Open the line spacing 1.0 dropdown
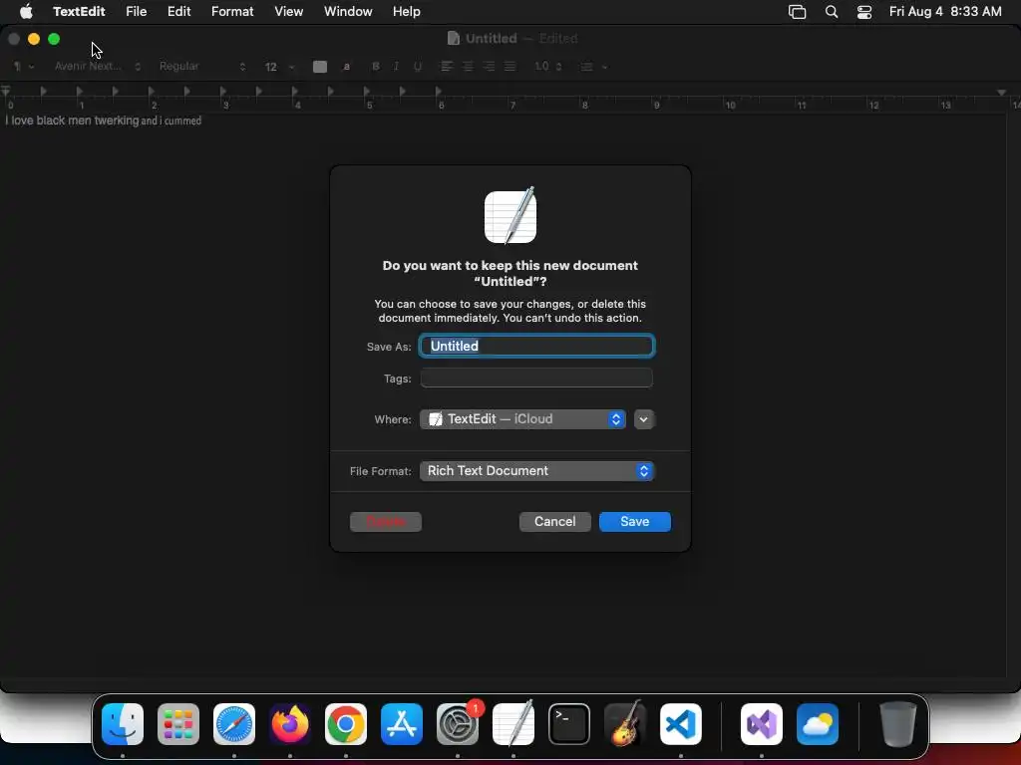 click(x=547, y=67)
